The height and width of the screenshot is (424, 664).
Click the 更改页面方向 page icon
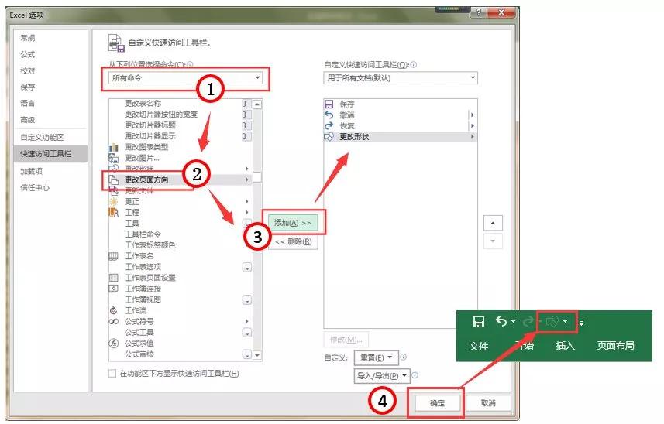[113, 180]
